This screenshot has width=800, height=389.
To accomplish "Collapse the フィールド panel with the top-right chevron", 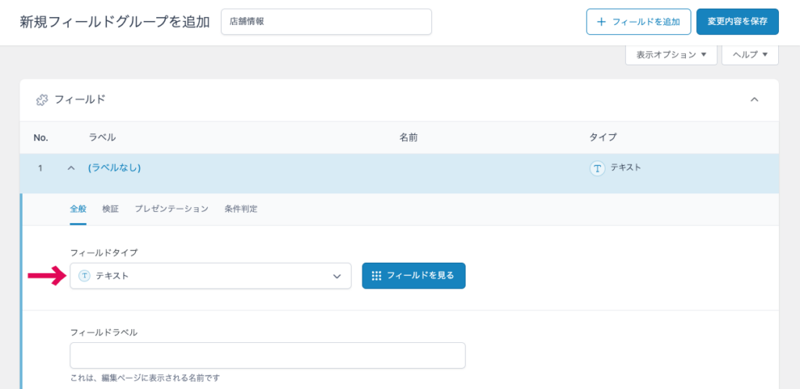I will click(x=754, y=100).
